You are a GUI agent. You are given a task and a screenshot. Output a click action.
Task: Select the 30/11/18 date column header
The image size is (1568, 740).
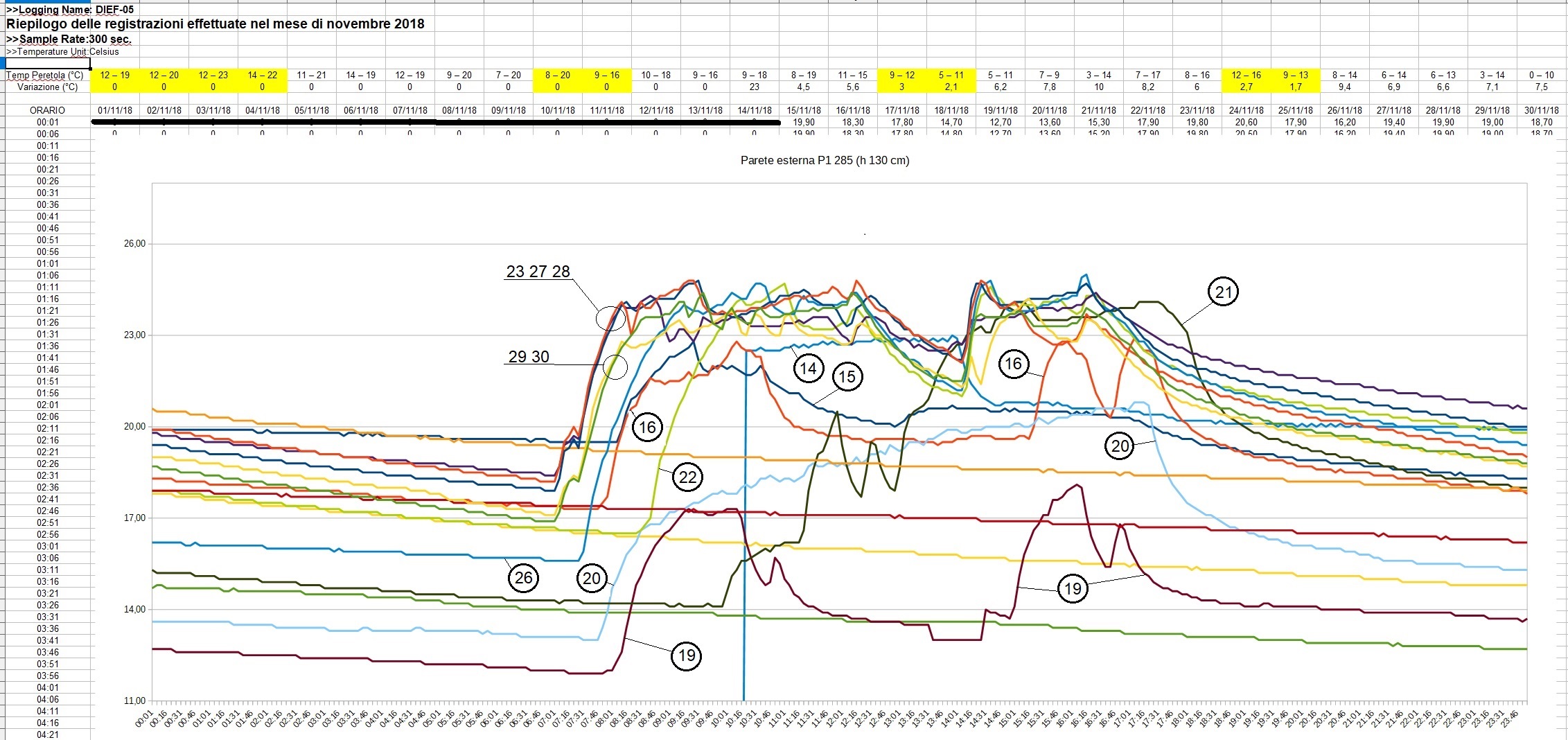(x=1541, y=110)
